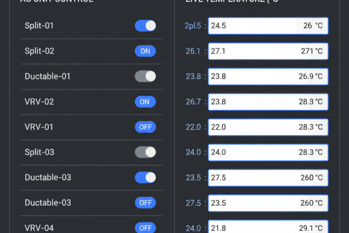349x233 pixels.
Task: Click the temperature box showing 24.0
Action: tap(268, 152)
